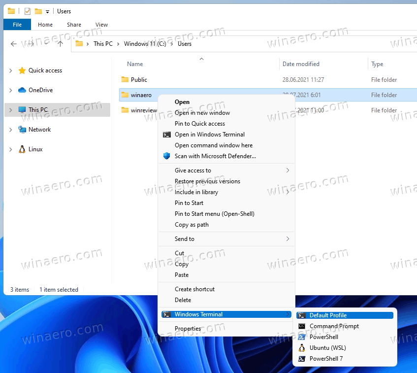
Task: Click This PC in the address bar
Action: tap(103, 44)
